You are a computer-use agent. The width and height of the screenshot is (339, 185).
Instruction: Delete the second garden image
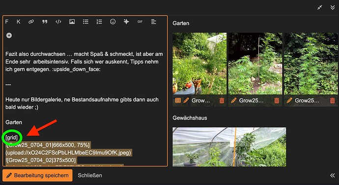point(277,101)
